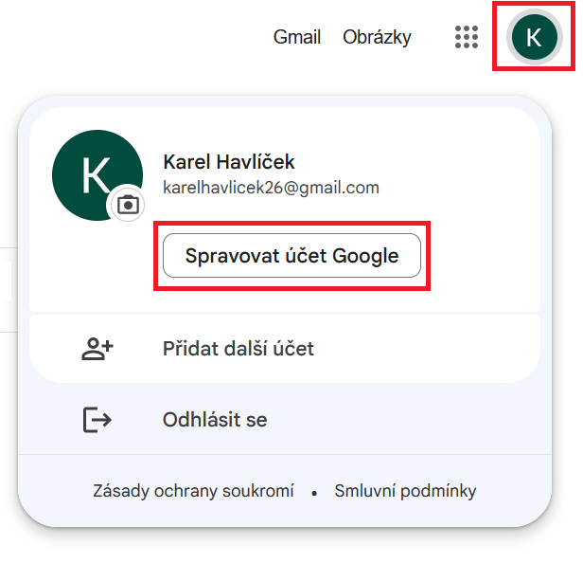Open the Smluvní podmínky link
The image size is (583, 581).
(x=405, y=491)
